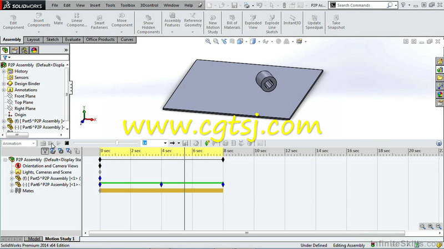Create a New Motion Study

(213, 24)
